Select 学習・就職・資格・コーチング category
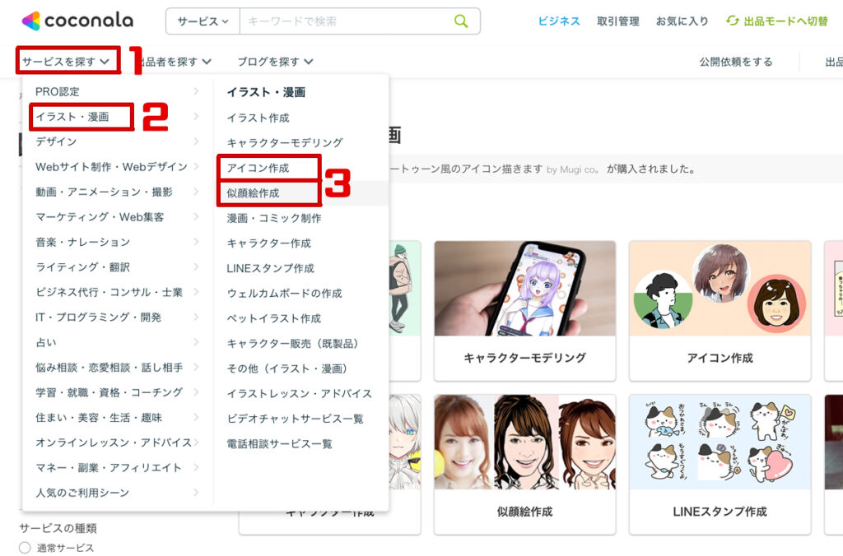The height and width of the screenshot is (556, 843). click(x=109, y=392)
